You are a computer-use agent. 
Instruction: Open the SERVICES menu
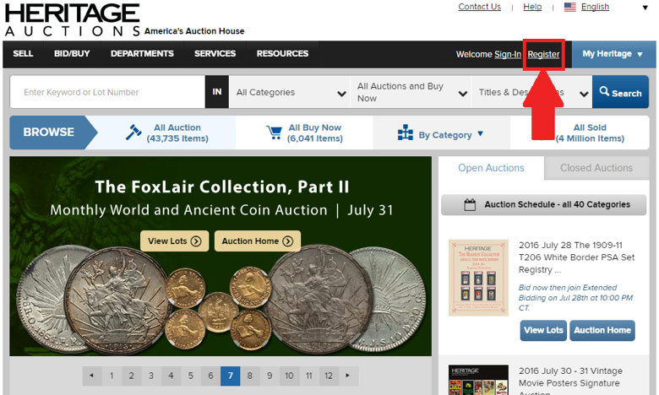(x=215, y=54)
